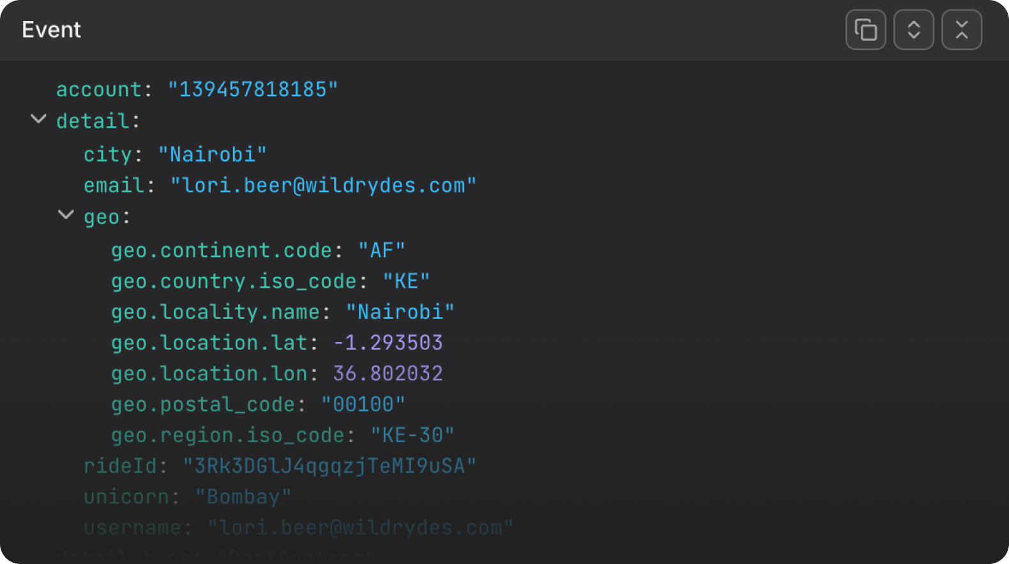Click the email value lori.beer@wildrydes.com
Image resolution: width=1009 pixels, height=564 pixels.
[323, 186]
